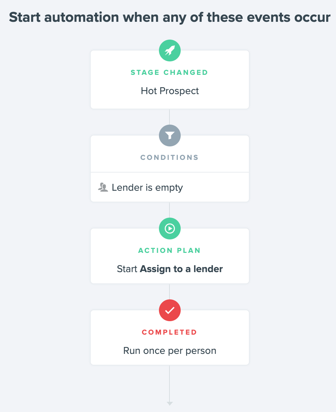This screenshot has height=412, width=336.
Task: Open the Completed step card
Action: coord(169,338)
